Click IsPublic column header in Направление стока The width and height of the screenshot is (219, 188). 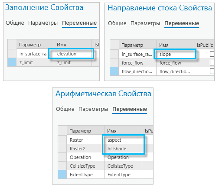[204, 45]
